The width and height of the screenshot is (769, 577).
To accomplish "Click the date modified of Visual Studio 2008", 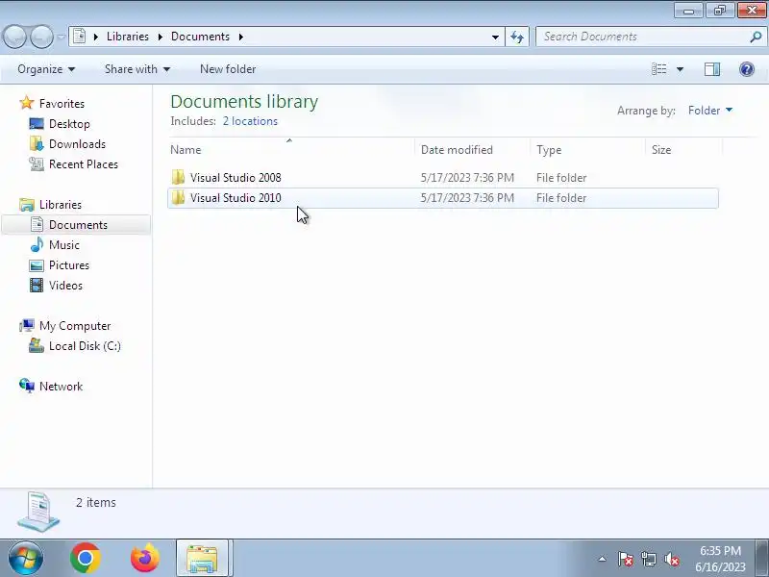I will click(x=467, y=178).
